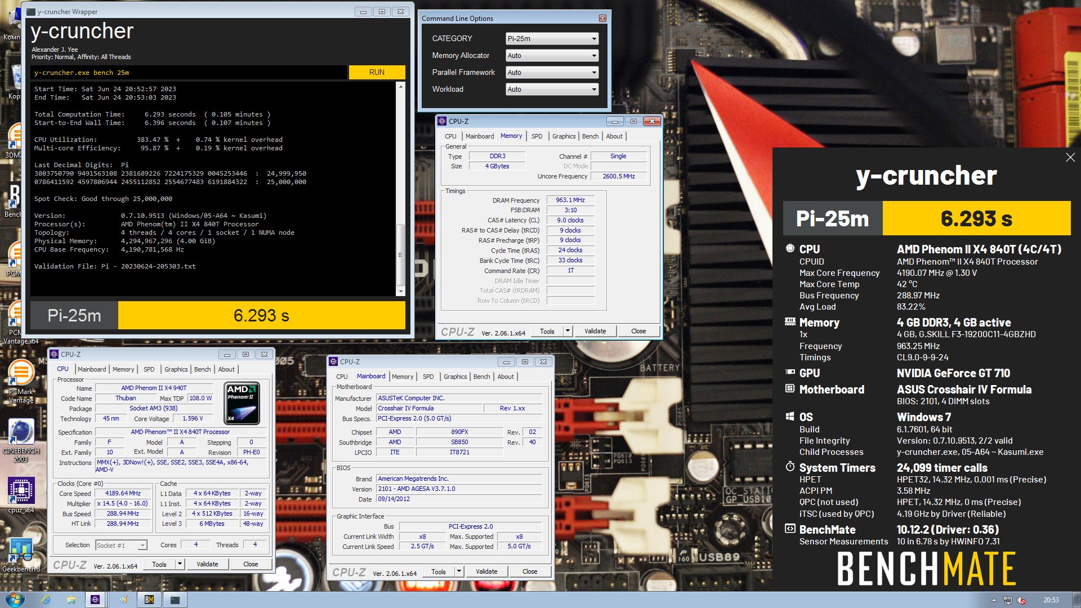Click the Pi-25m 6.293 s result bar in wrapper

[218, 315]
